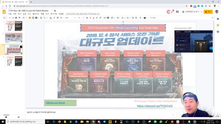Select the arrow cursor tool
The image size is (221, 124).
pyautogui.click(x=30, y=18)
